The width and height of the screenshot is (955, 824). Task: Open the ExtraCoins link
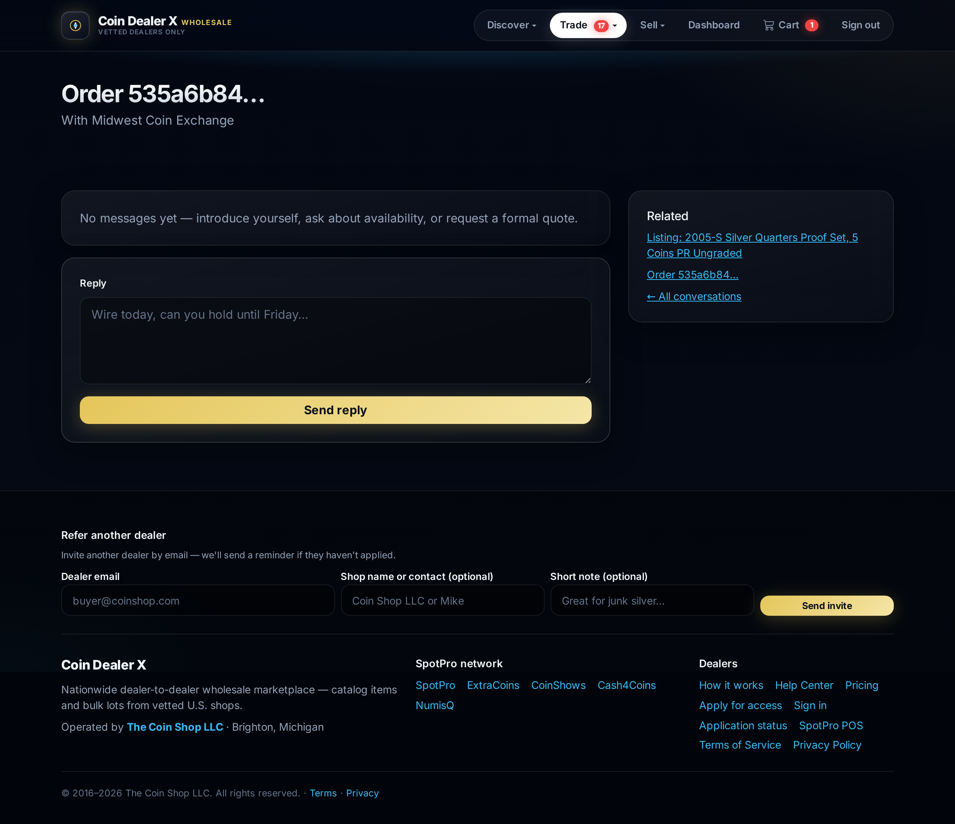pyautogui.click(x=493, y=685)
